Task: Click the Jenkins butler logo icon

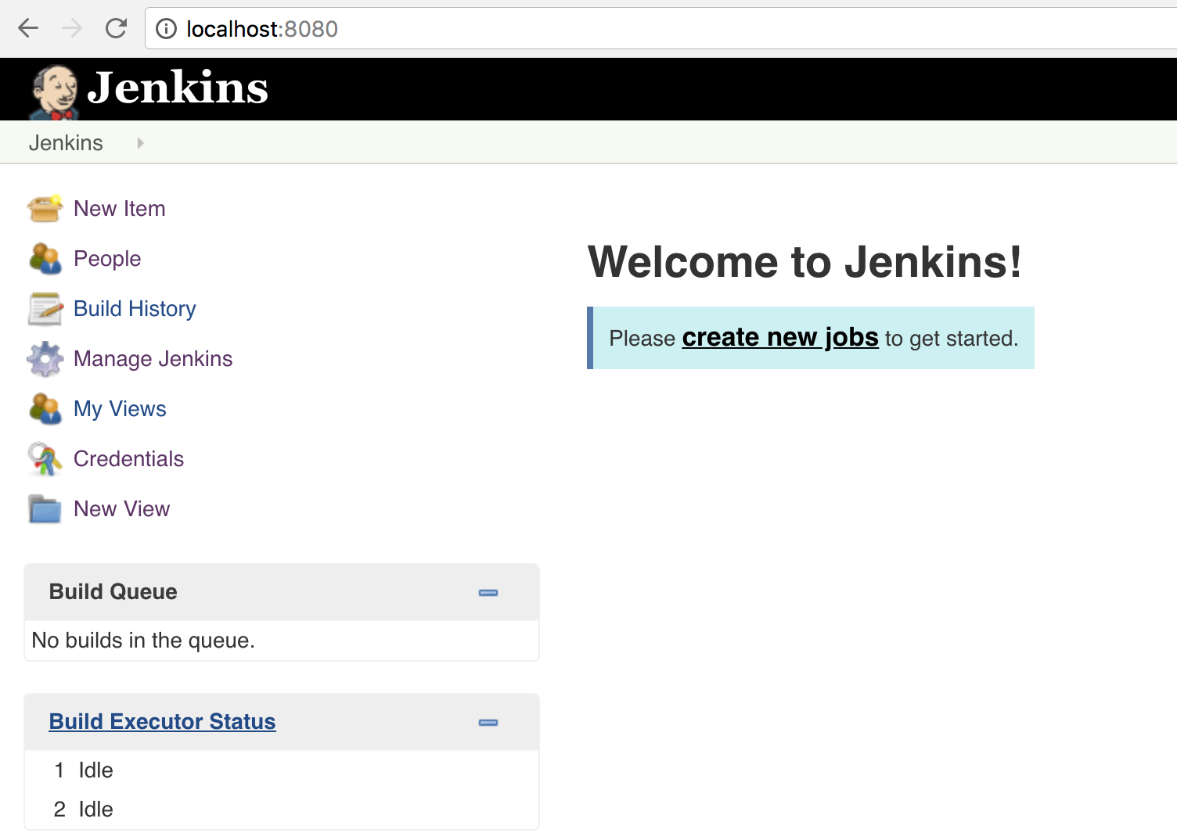Action: point(54,92)
